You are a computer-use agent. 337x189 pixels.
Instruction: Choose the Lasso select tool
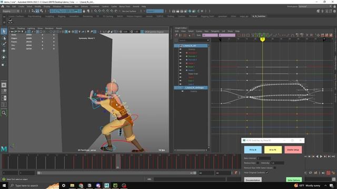[4, 38]
